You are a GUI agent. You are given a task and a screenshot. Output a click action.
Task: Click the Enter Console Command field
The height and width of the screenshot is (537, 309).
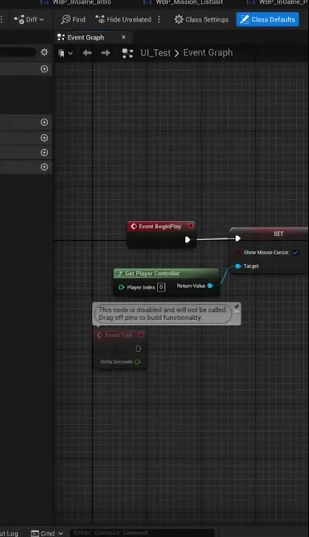142,533
